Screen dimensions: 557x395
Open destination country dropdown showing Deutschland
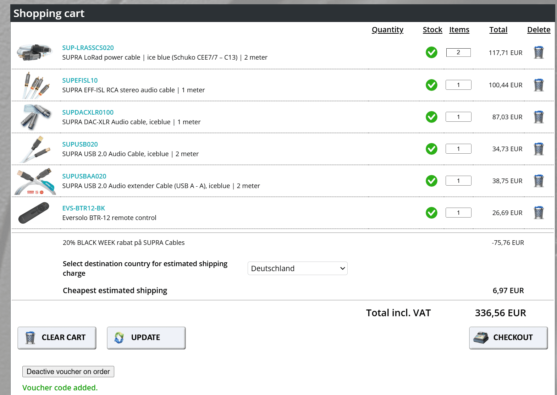[298, 268]
